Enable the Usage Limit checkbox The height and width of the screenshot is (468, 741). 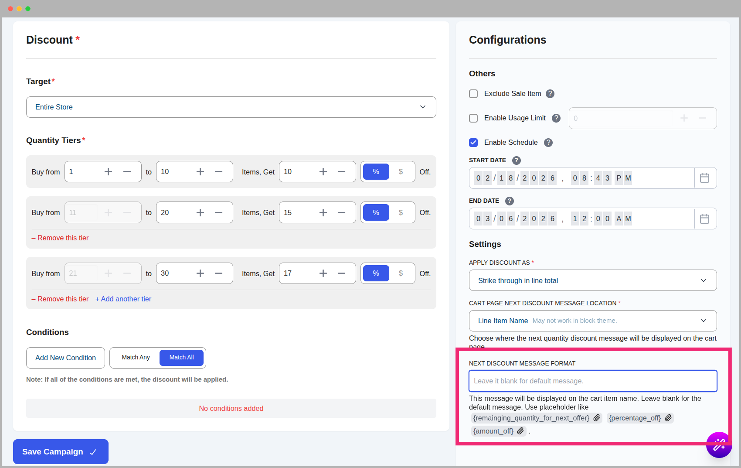pyautogui.click(x=473, y=118)
